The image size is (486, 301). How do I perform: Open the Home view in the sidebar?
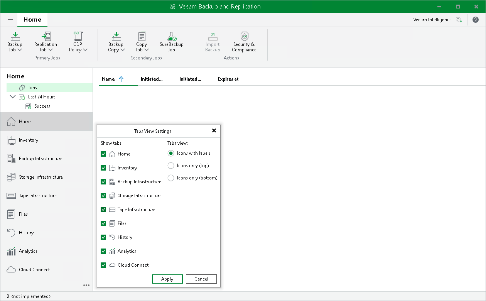tap(46, 122)
